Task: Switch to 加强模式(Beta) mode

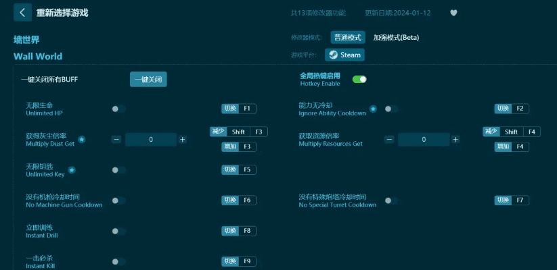Action: [x=396, y=38]
